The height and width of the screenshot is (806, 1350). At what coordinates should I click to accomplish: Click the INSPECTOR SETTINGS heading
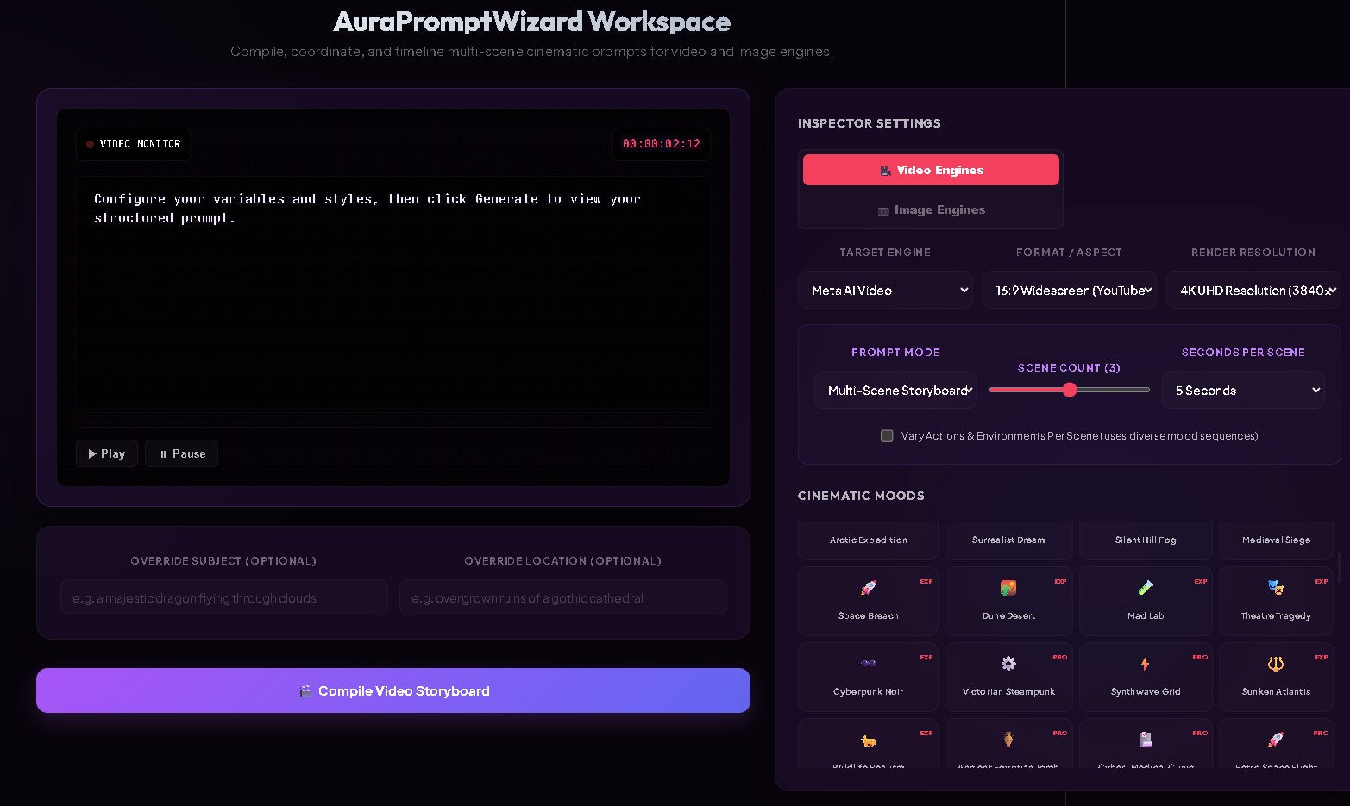pyautogui.click(x=869, y=123)
